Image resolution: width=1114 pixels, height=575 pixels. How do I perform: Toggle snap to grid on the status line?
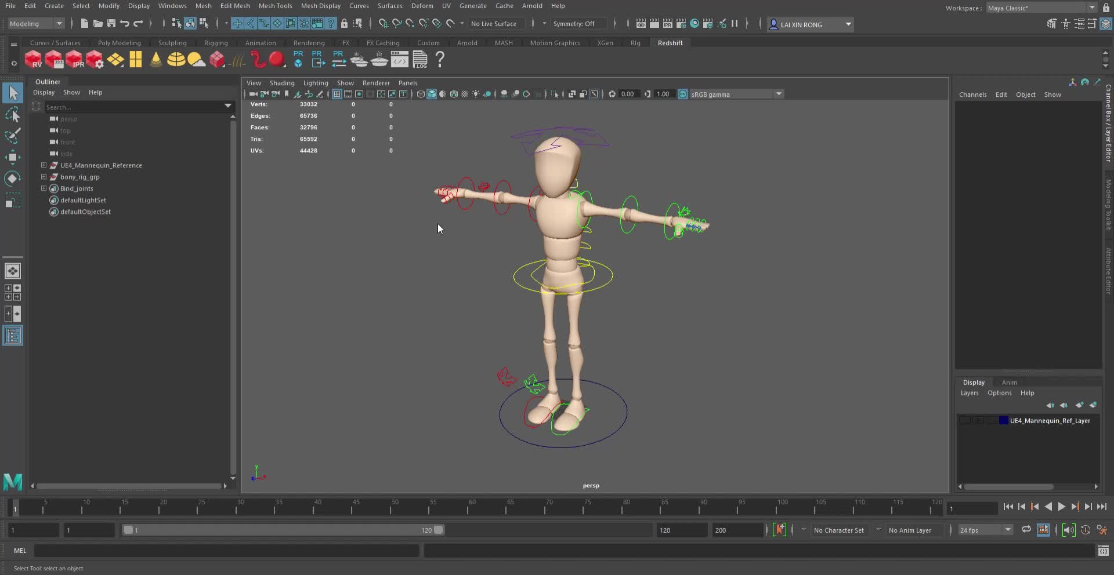coord(382,24)
